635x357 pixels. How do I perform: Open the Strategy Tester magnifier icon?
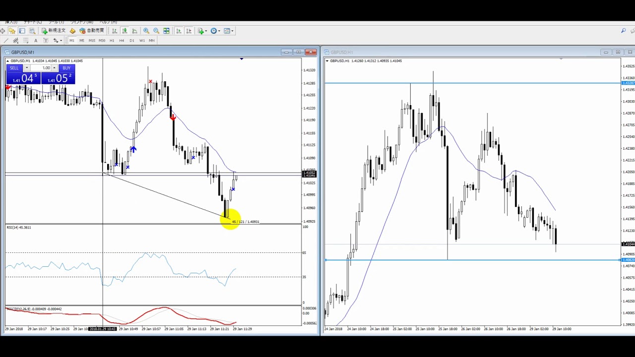[x=32, y=31]
